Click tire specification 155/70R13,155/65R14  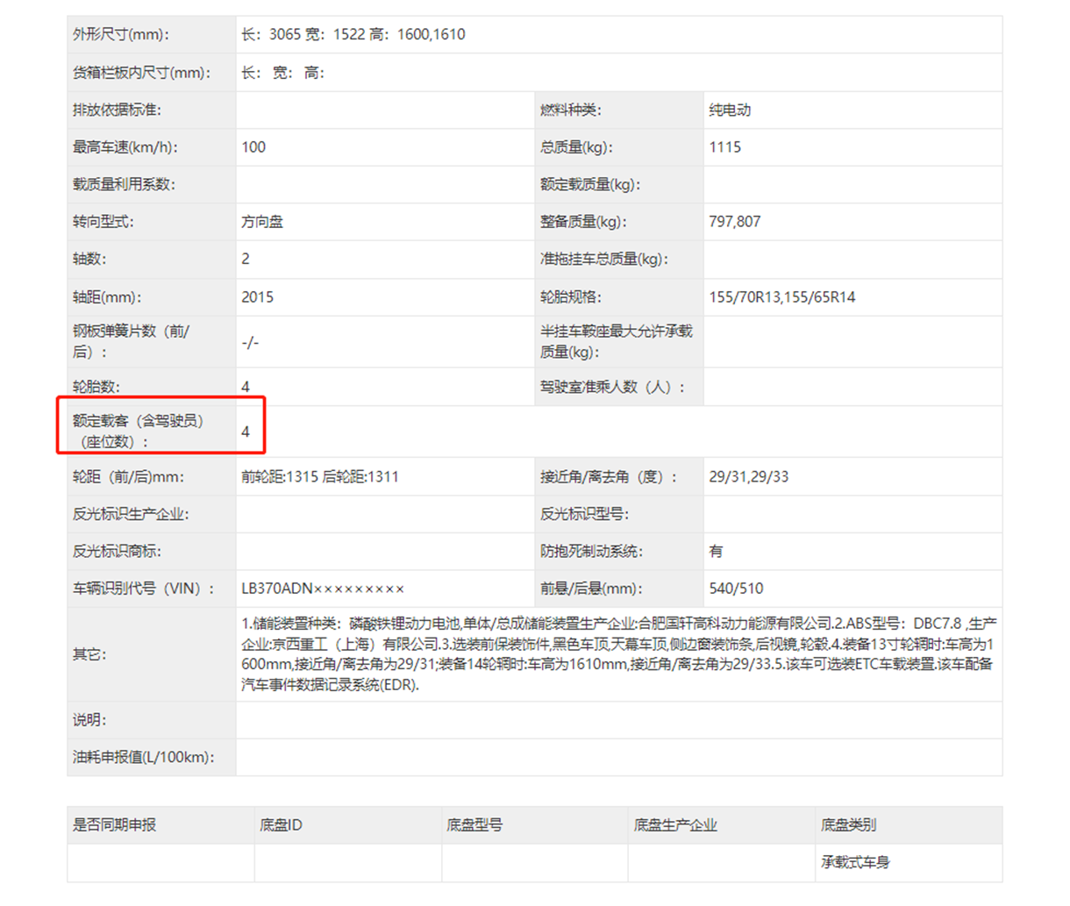[781, 297]
